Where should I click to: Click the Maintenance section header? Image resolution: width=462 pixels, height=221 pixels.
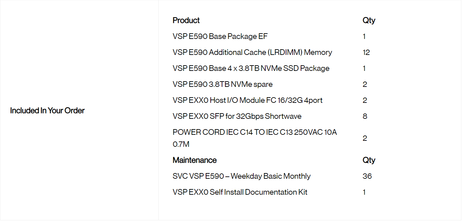tap(195, 160)
